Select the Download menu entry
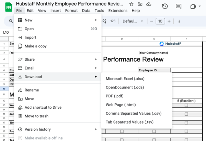The image size is (206, 141). [58, 77]
